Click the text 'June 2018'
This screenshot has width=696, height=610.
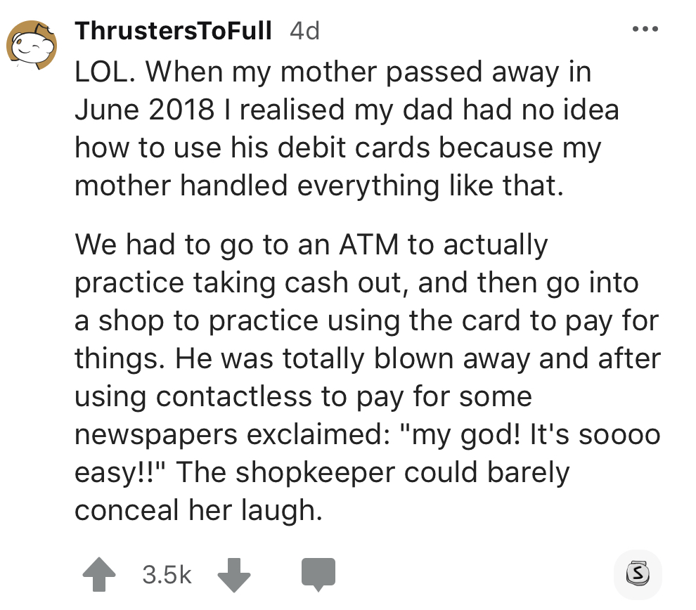pyautogui.click(x=144, y=110)
